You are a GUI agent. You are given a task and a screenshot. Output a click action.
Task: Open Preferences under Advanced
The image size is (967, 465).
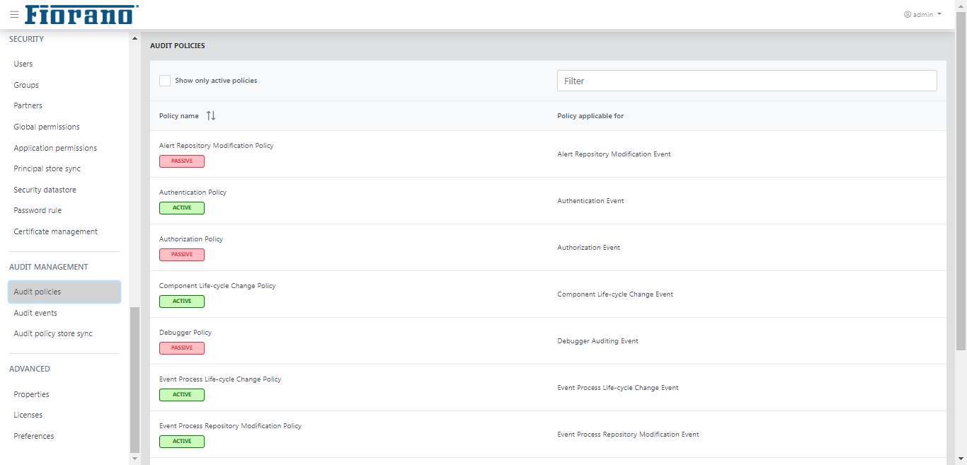34,436
